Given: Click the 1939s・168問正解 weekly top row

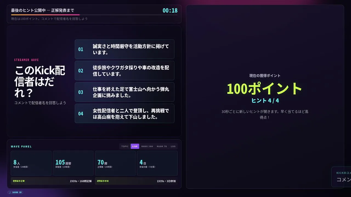Looking at the screenshot, I should pyautogui.click(x=52, y=181).
